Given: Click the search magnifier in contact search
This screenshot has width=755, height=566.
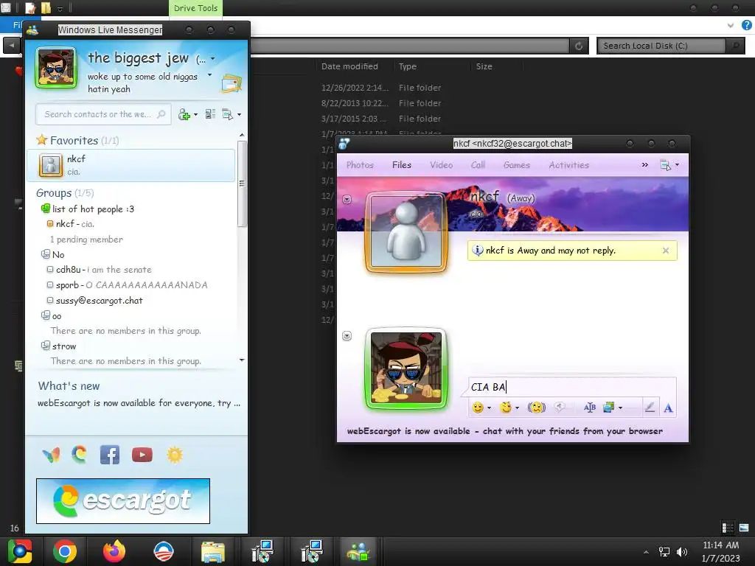Looking at the screenshot, I should coord(161,114).
